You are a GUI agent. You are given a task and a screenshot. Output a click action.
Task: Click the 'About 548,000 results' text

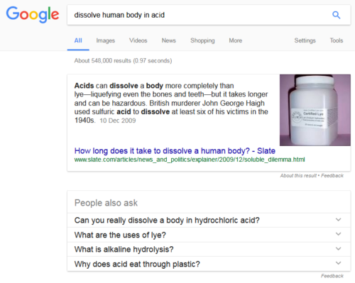click(123, 61)
